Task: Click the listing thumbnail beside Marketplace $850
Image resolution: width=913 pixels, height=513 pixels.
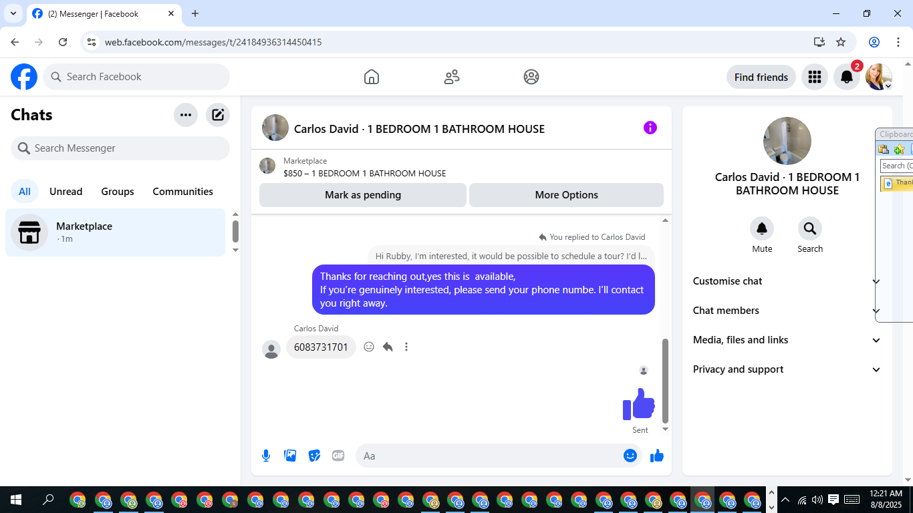Action: 267,166
